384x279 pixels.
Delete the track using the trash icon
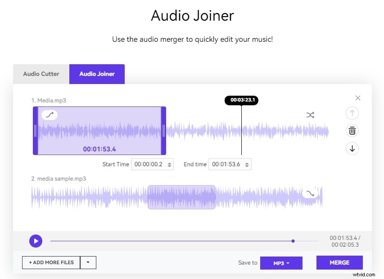(x=352, y=131)
